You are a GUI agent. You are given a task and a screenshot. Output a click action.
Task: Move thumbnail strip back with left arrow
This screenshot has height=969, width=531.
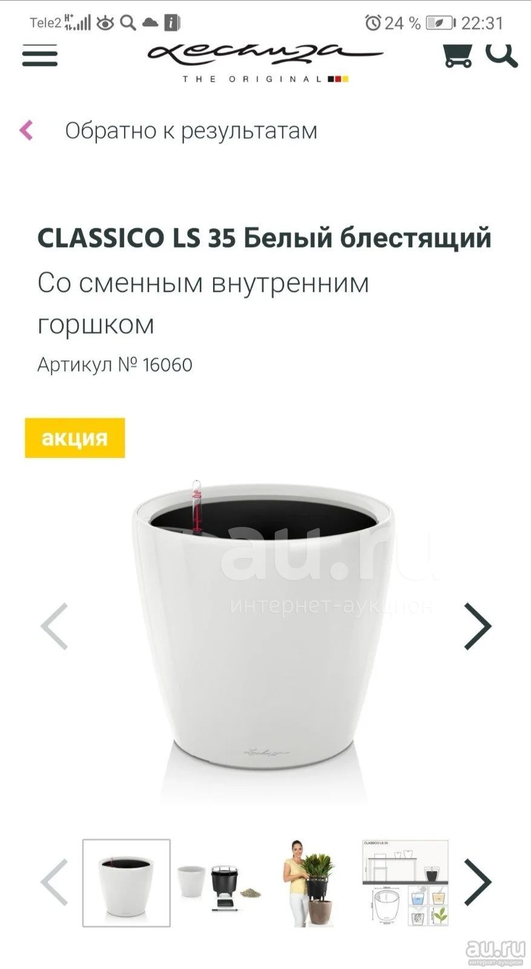pyautogui.click(x=54, y=882)
